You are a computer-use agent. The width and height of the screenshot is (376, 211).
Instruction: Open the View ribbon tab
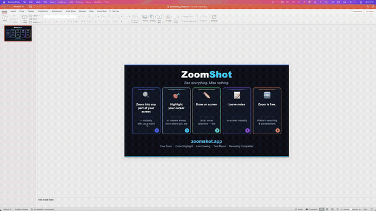coord(92,11)
